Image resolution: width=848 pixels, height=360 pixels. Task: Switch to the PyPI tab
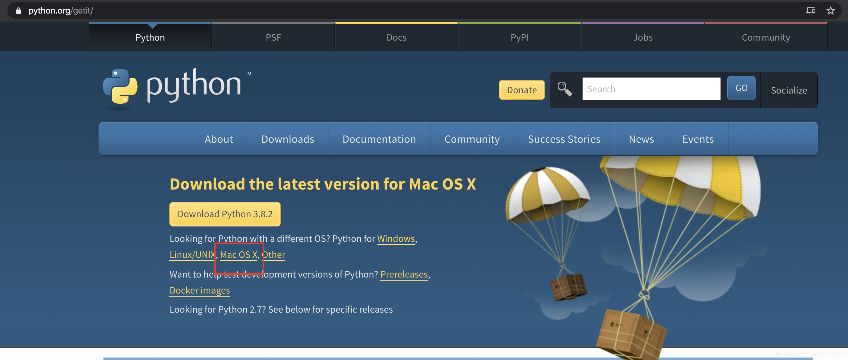tap(519, 37)
